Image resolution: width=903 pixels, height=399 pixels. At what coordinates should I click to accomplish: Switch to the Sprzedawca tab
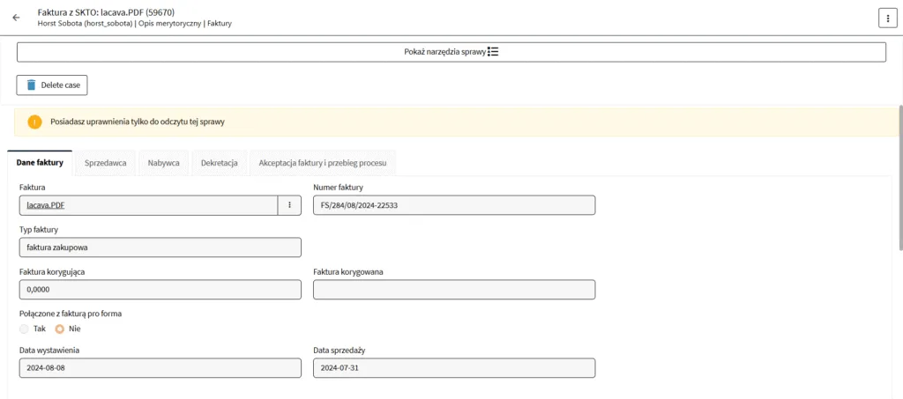[x=106, y=163]
